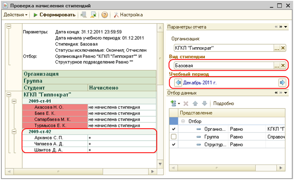Click the Подробно button

pos(224,103)
